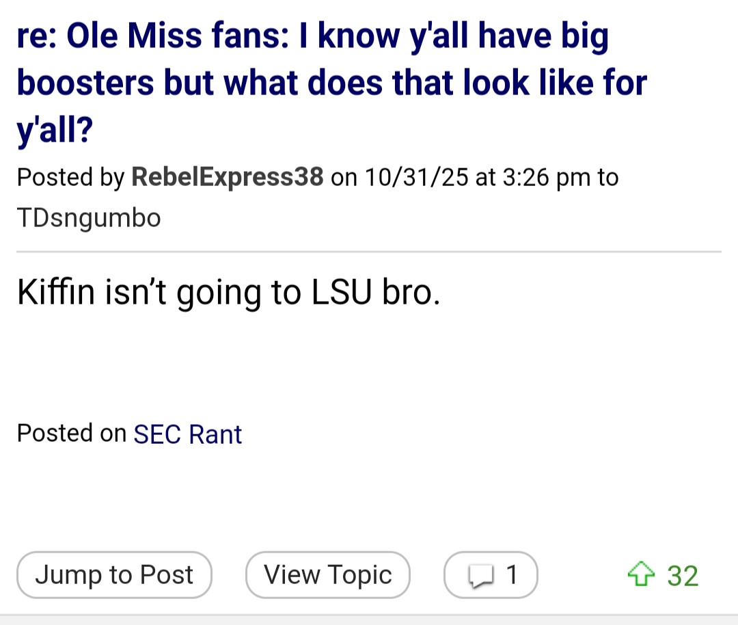Open RebelExpress38's user profile
Screen dimensions: 738x625
click(x=227, y=177)
